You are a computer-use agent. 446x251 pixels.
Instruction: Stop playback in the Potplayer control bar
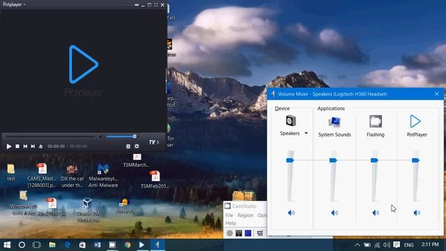[17, 146]
